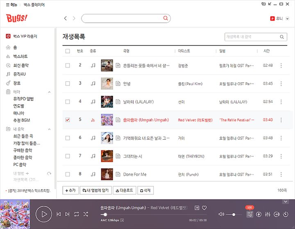Image resolution: width=295 pixels, height=229 pixels.
Task: Click the 삭제 button
Action: pos(145,190)
